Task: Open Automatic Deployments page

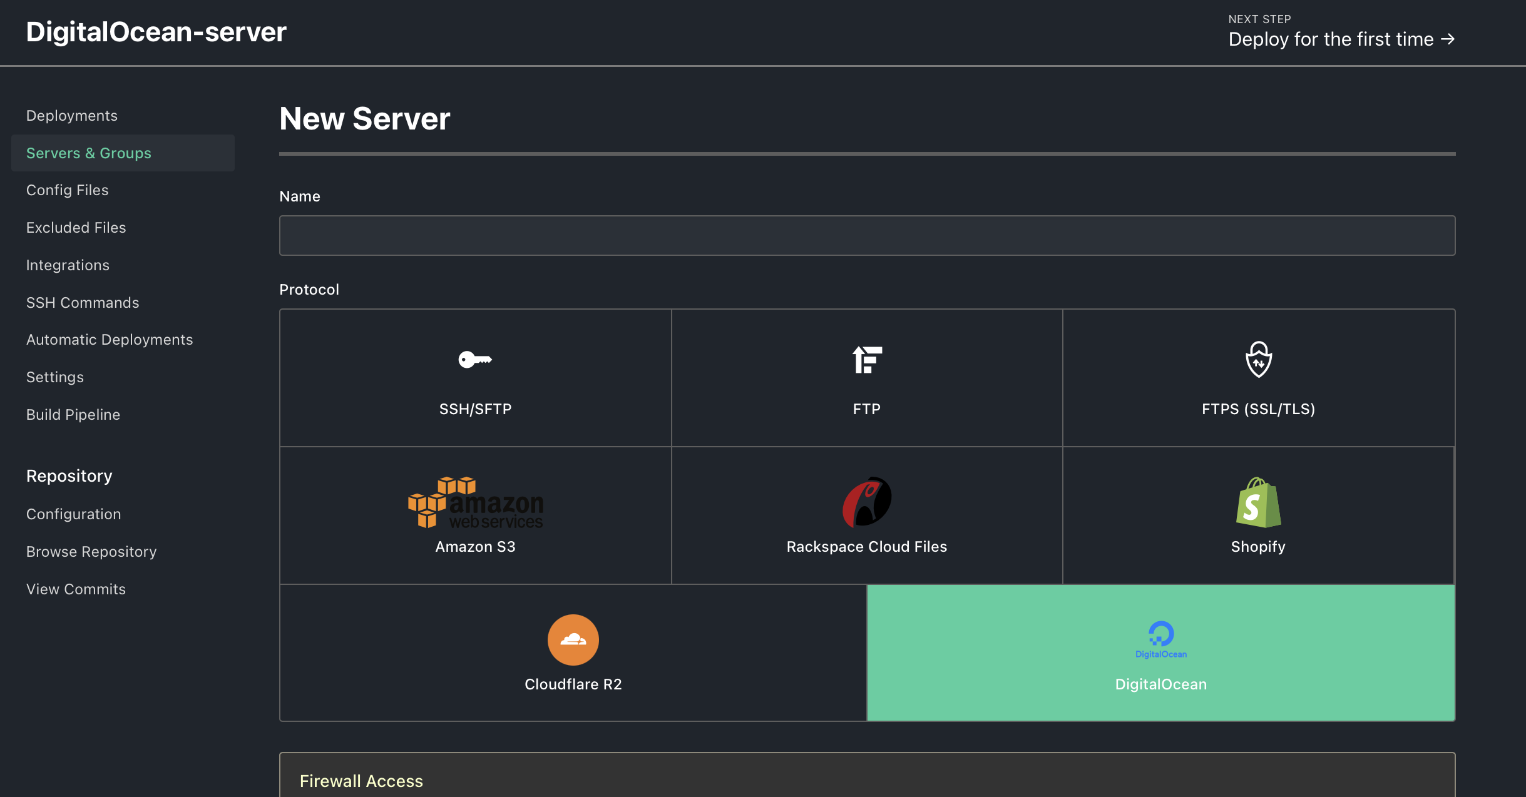Action: (x=110, y=340)
